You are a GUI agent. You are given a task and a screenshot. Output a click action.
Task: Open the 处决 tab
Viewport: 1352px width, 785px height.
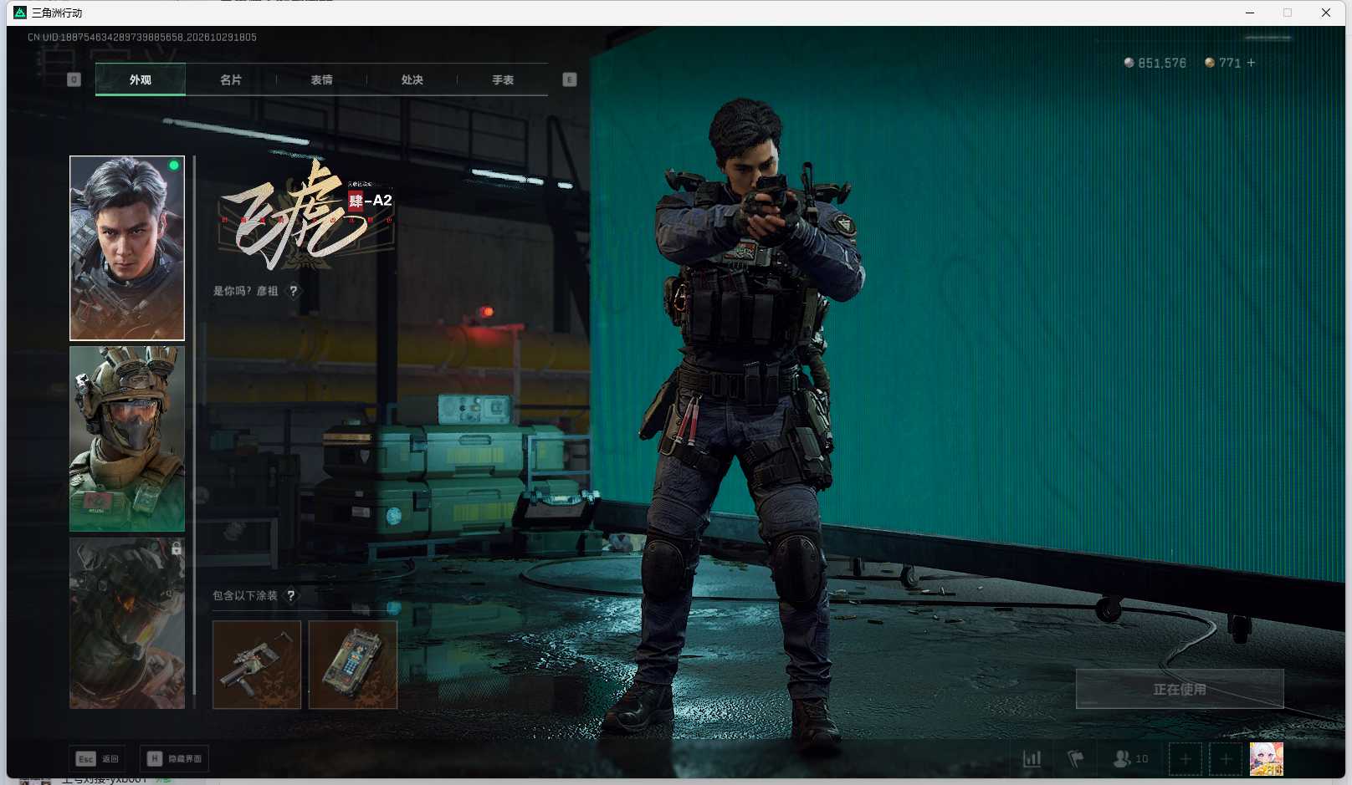coord(412,80)
